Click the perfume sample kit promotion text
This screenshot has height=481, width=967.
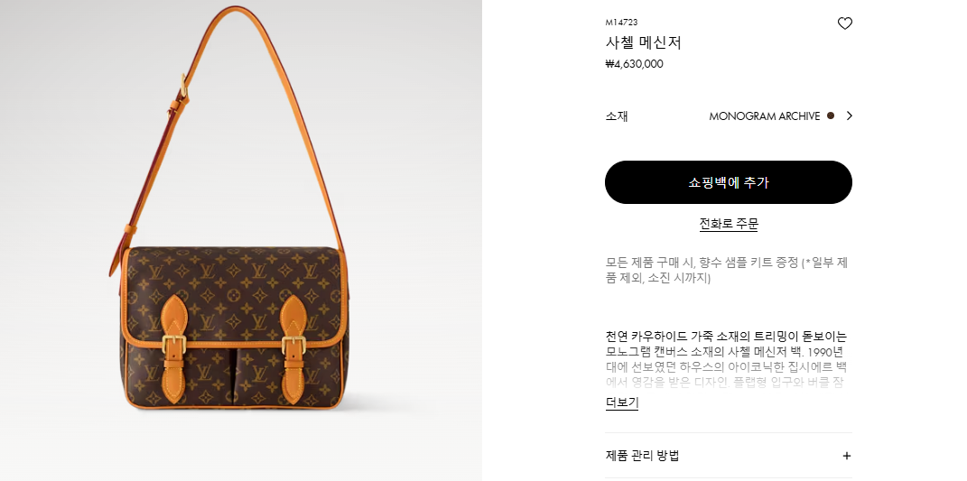click(727, 270)
